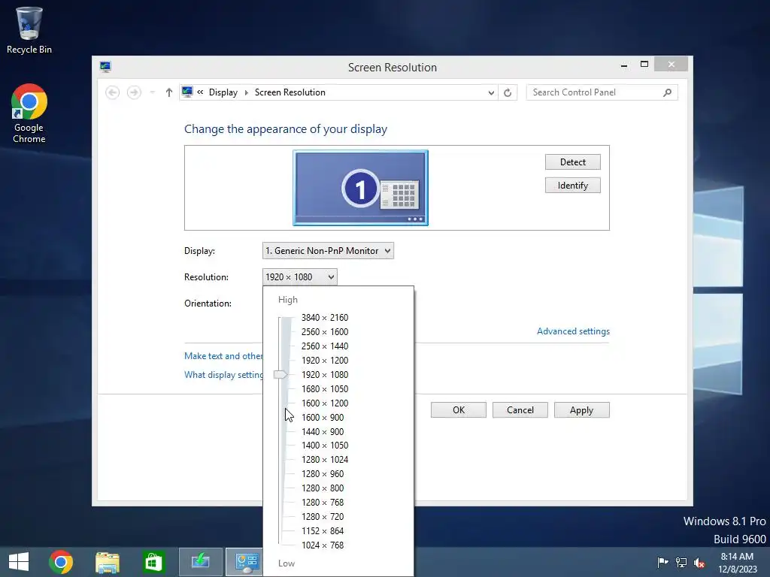Click the search magnifier icon
The image size is (770, 577).
(667, 92)
